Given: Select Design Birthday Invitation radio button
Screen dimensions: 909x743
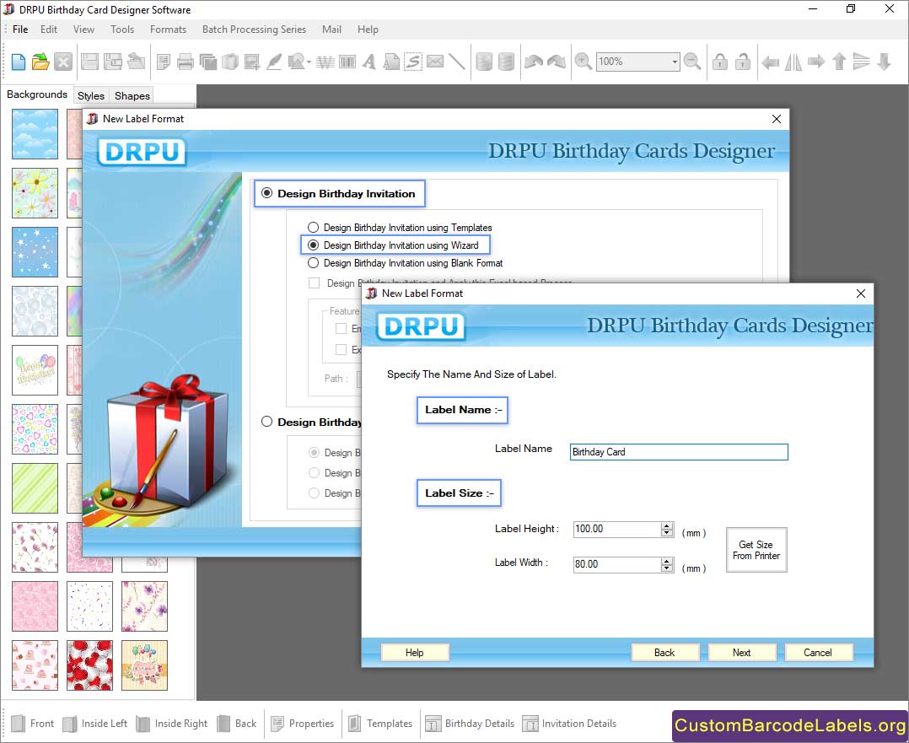Looking at the screenshot, I should (266, 193).
